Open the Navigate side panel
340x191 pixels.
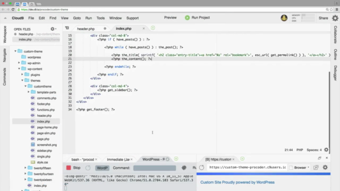5,55
